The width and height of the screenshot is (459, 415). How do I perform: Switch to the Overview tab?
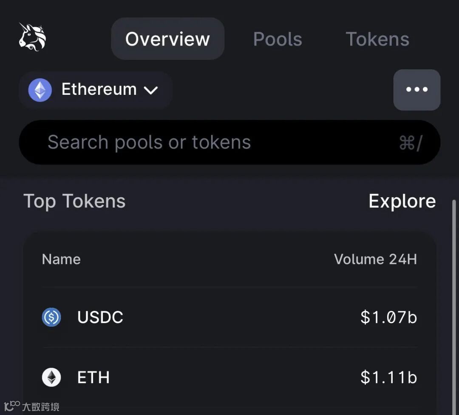168,39
